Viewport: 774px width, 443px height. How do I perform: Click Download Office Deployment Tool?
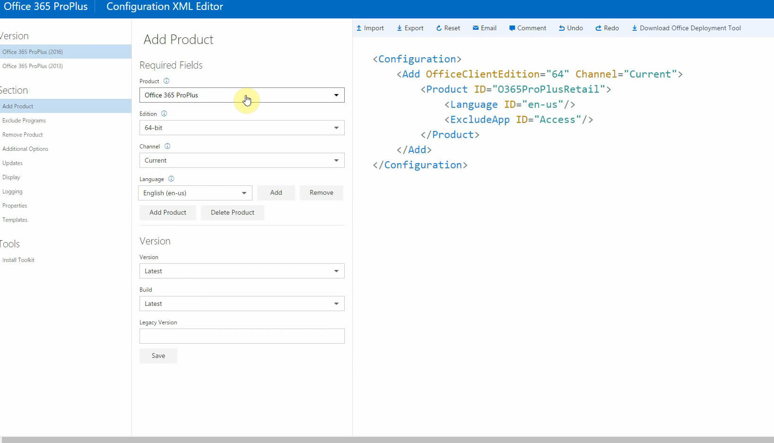686,28
